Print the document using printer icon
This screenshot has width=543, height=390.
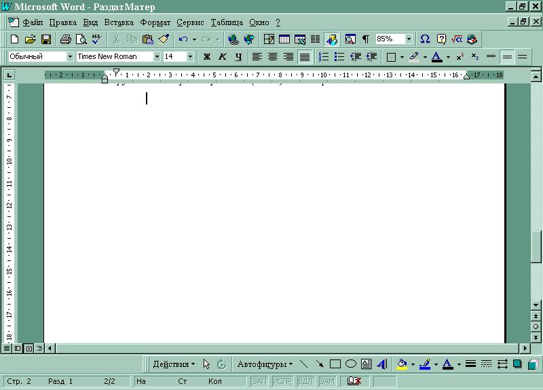65,39
